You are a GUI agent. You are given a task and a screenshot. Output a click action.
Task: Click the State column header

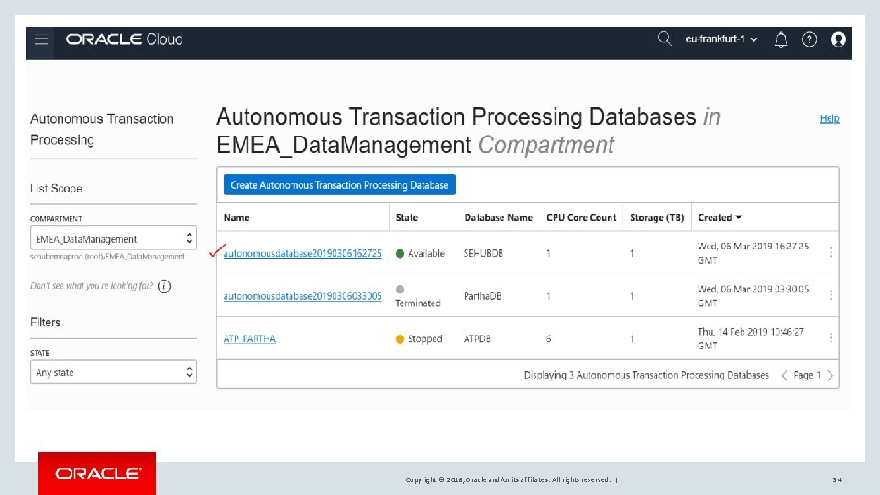click(407, 218)
